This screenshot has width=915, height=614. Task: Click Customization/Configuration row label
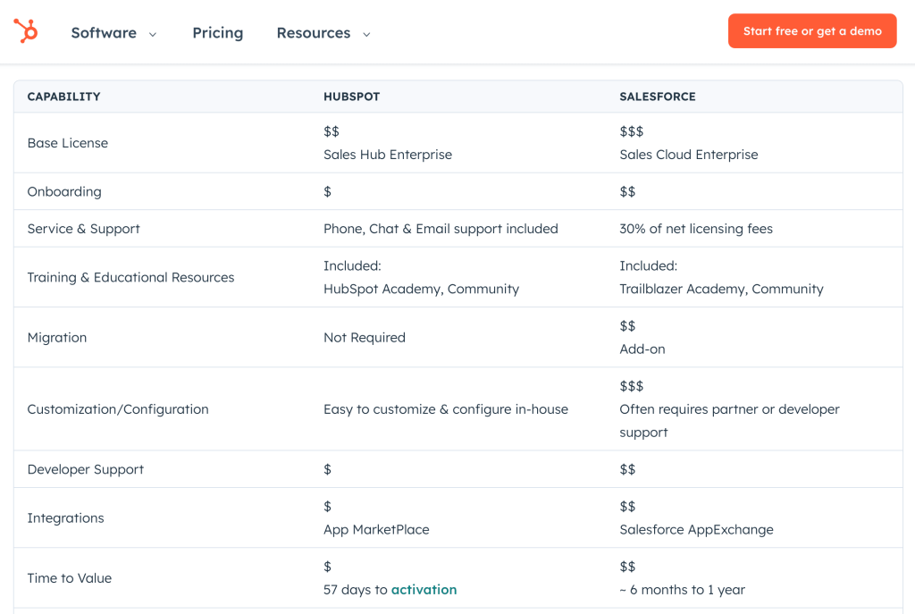[x=118, y=409]
